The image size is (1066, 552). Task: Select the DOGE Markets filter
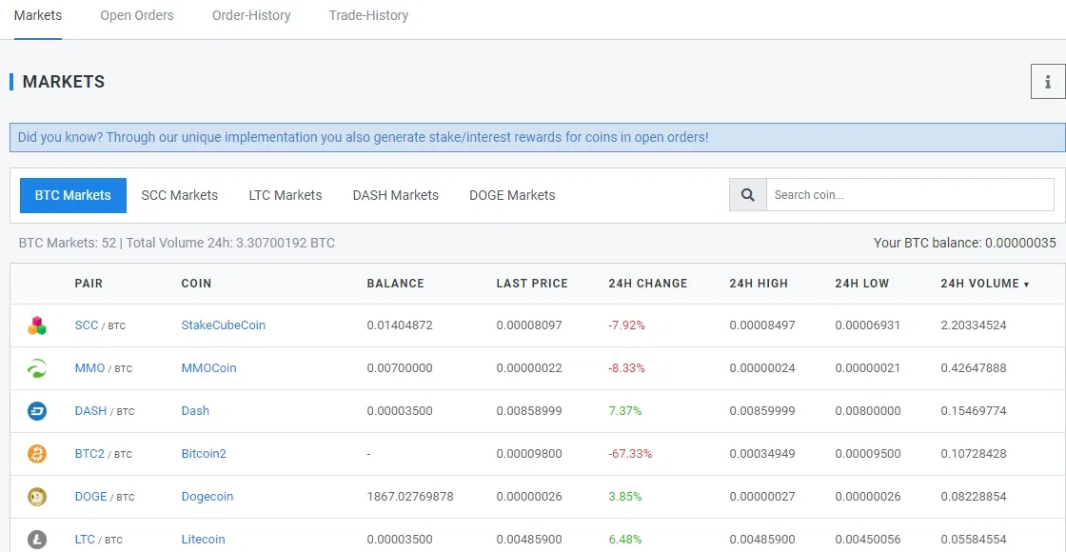click(512, 195)
